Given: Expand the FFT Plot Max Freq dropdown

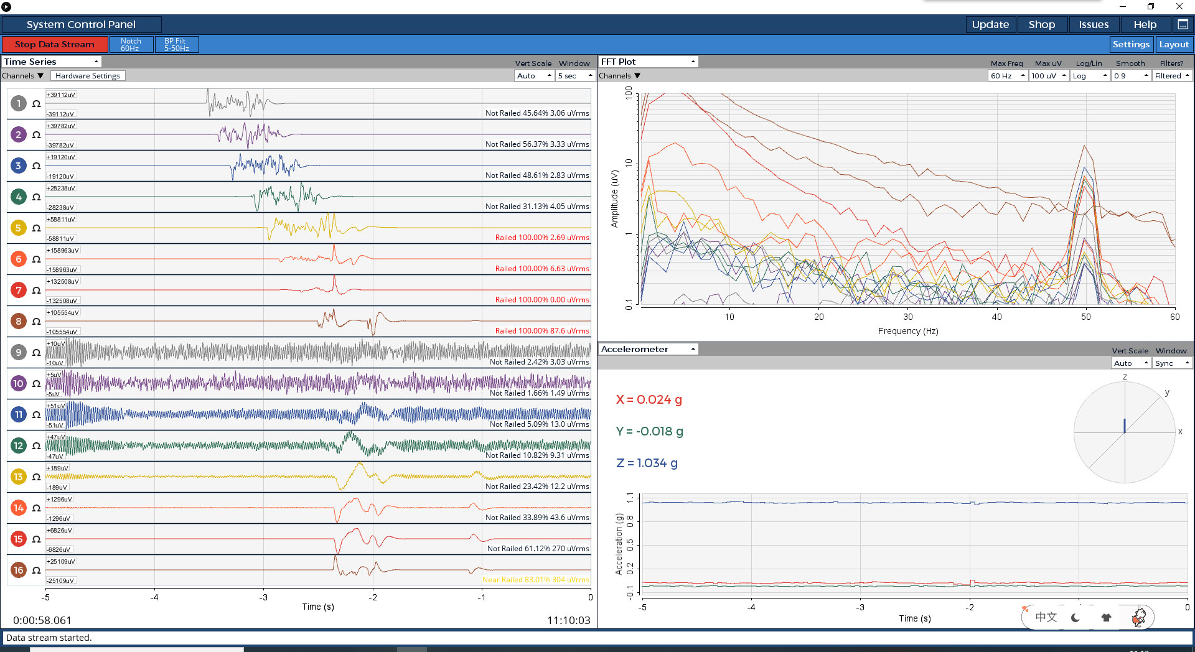Looking at the screenshot, I should pyautogui.click(x=1007, y=76).
